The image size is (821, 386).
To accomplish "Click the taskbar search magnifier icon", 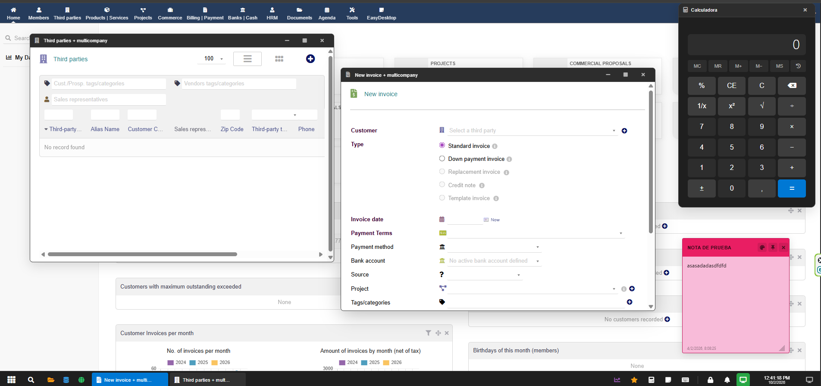I will (x=31, y=380).
